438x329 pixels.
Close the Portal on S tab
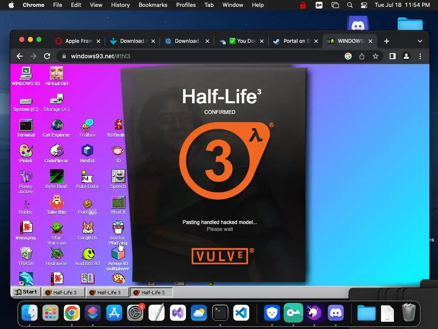pos(316,41)
